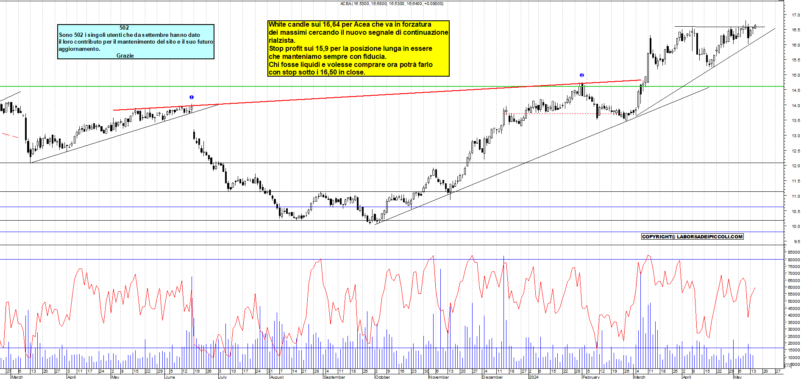The image size is (801, 379).
Task: Click the blue wave marker 2
Action: [582, 75]
